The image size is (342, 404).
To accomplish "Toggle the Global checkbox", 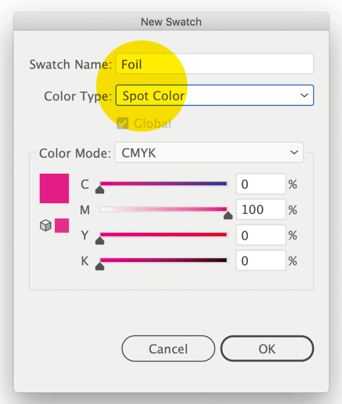I will (122, 123).
